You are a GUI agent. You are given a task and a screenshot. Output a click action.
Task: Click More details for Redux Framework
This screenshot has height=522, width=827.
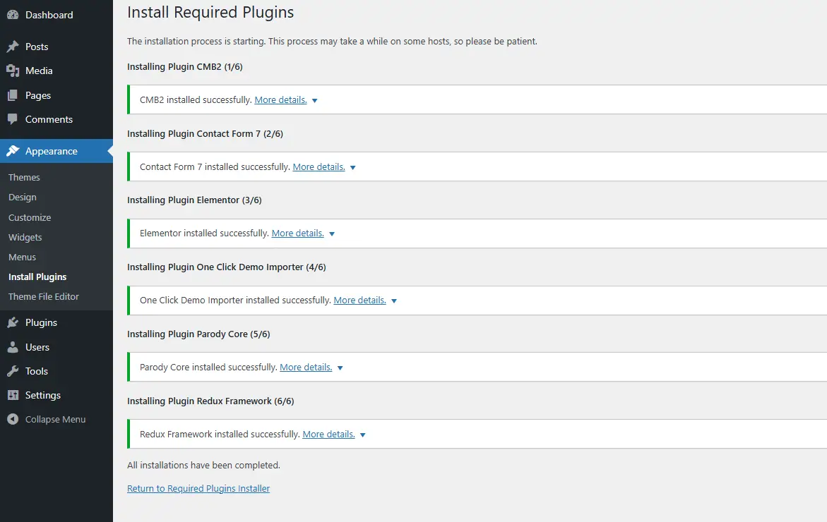328,434
